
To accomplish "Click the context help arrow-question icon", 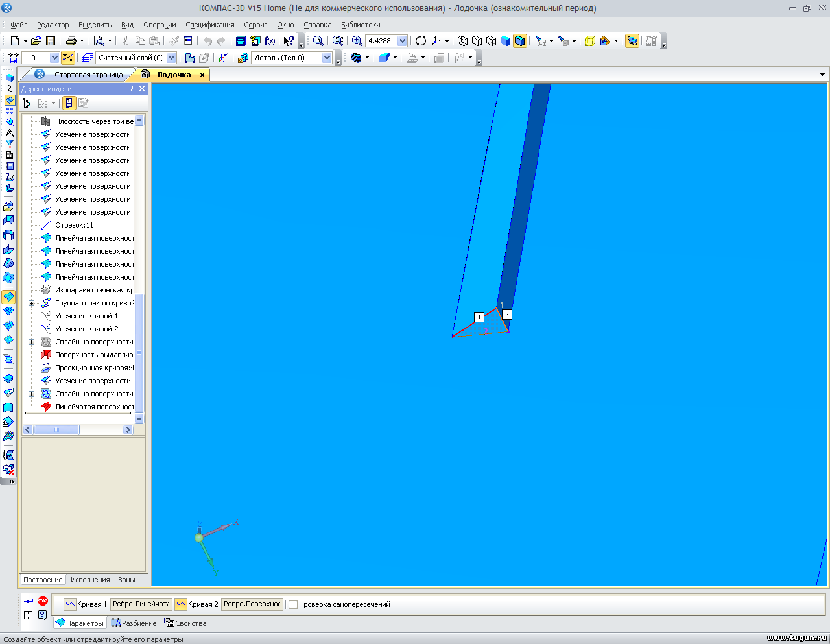I will click(x=289, y=41).
